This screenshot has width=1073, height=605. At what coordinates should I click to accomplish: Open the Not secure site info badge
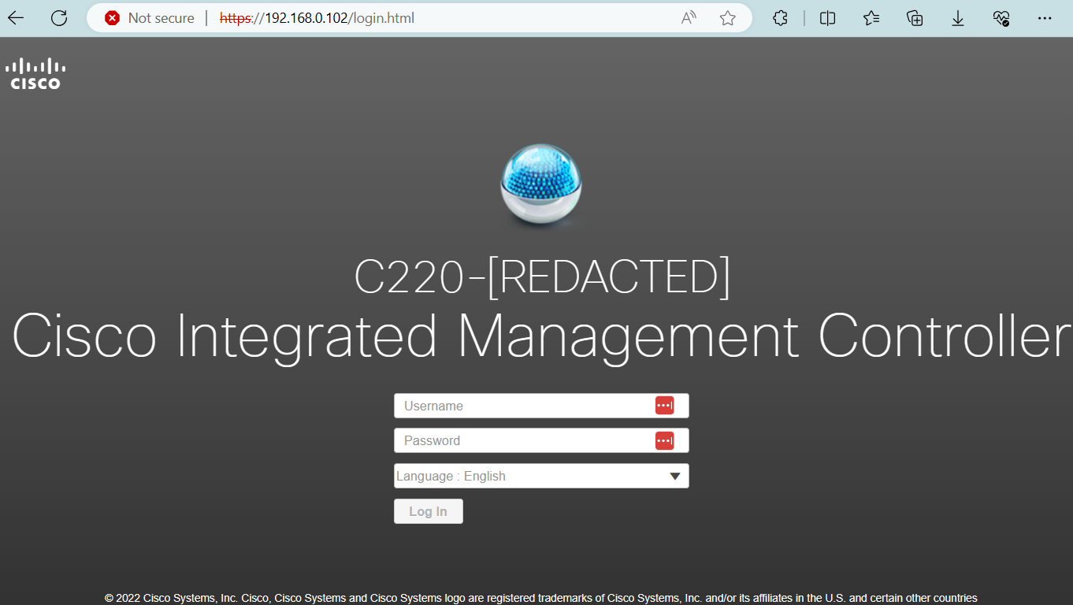click(150, 18)
